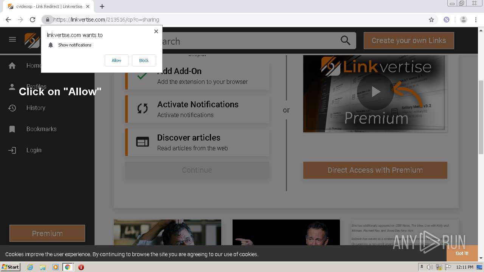Click the scrollbar up arrow

[x=481, y=30]
